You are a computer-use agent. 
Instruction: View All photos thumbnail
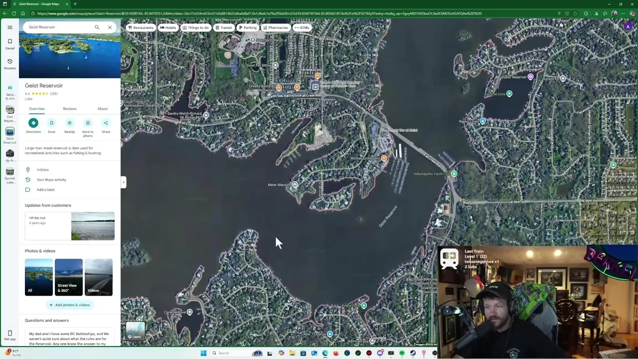pos(38,277)
